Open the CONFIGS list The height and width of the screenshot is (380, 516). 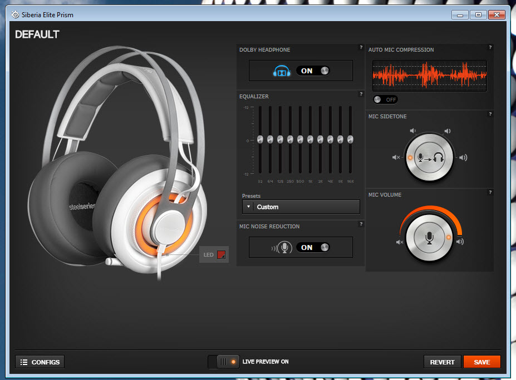coord(40,362)
